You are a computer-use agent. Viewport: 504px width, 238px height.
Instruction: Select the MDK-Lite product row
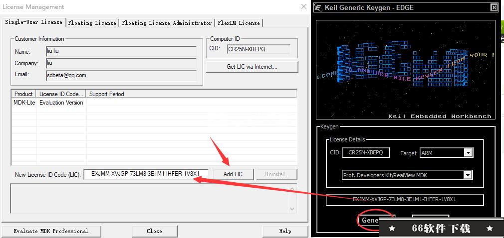154,103
